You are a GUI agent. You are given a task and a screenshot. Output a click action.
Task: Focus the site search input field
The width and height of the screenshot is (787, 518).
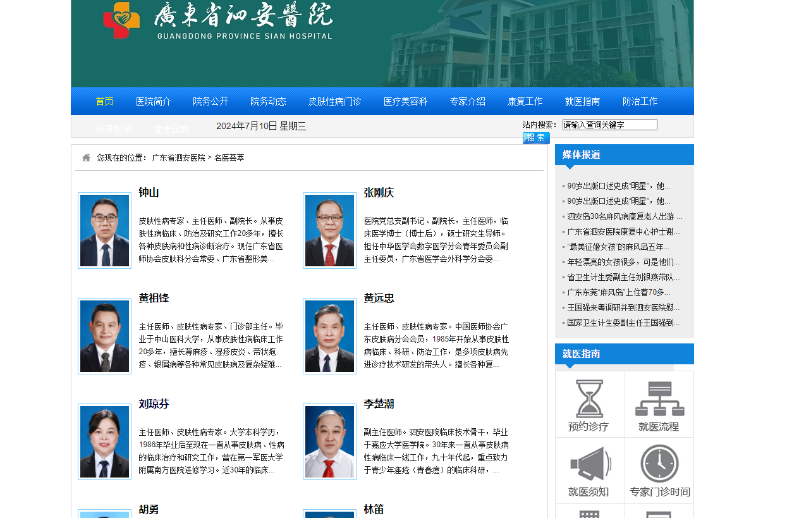pos(610,125)
